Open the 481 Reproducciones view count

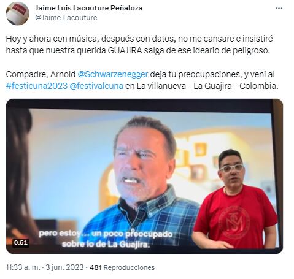pos(122,267)
